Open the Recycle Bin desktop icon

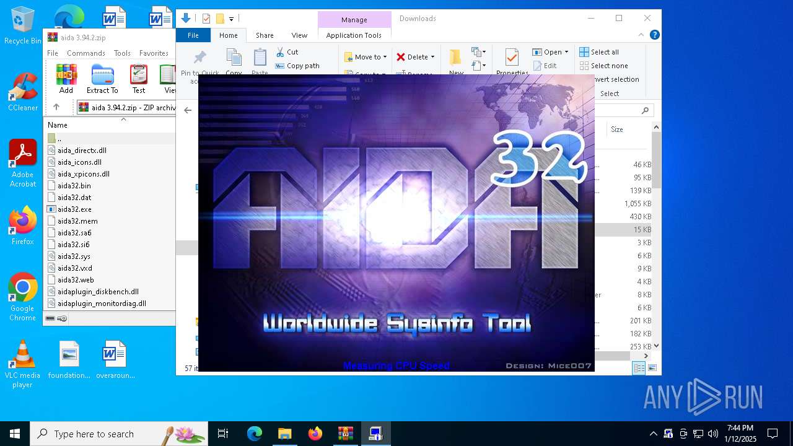pos(22,26)
